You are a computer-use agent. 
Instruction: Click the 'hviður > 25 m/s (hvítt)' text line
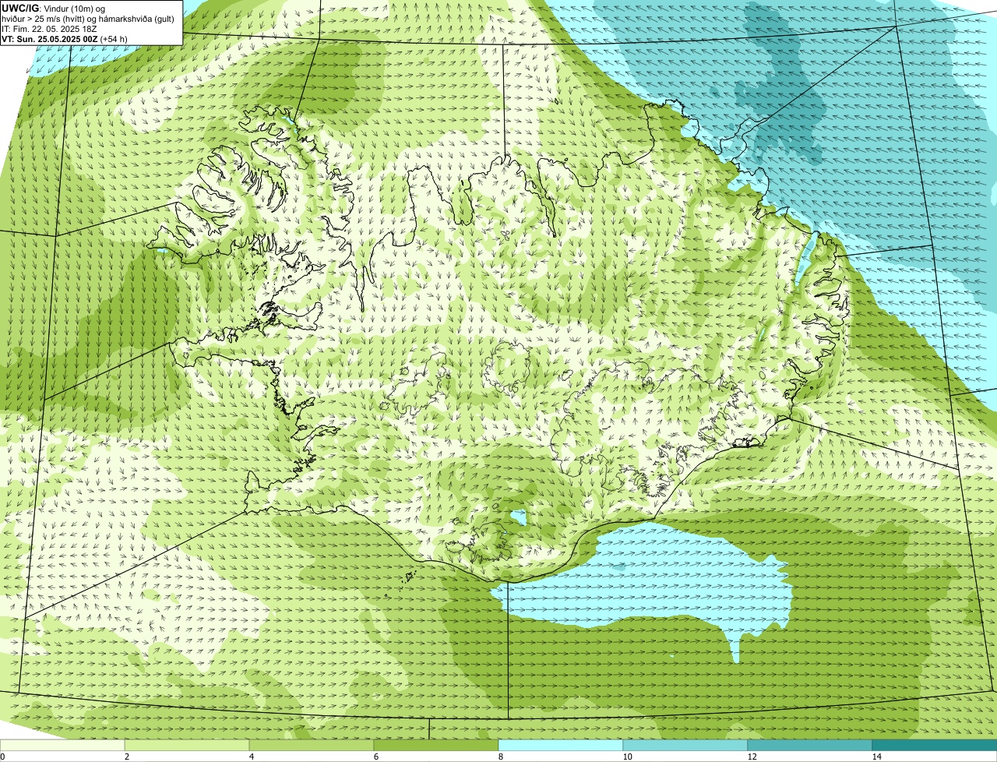pos(88,19)
